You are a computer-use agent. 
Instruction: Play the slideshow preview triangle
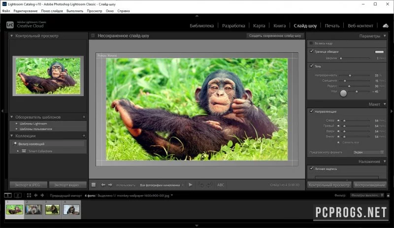click(x=191, y=185)
